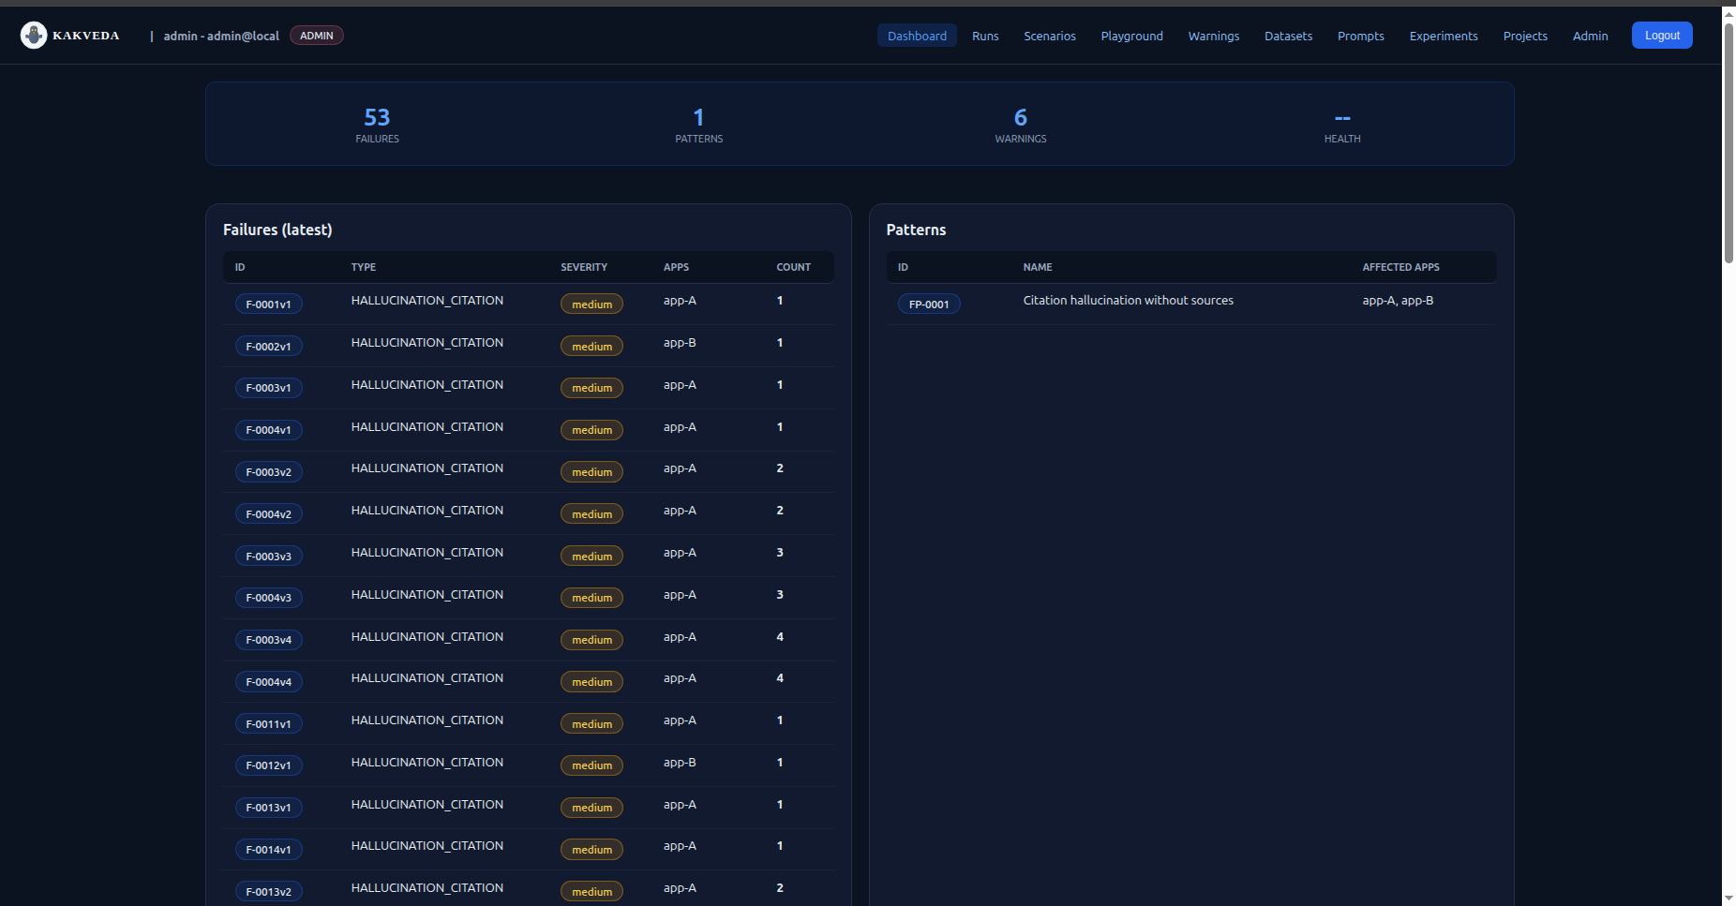Click the 53 Failures stat
The height and width of the screenshot is (906, 1736).
[377, 125]
